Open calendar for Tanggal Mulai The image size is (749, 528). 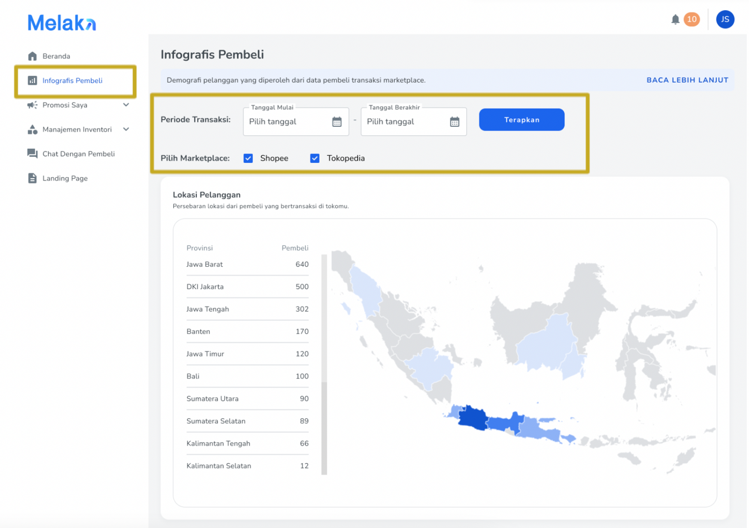click(337, 122)
